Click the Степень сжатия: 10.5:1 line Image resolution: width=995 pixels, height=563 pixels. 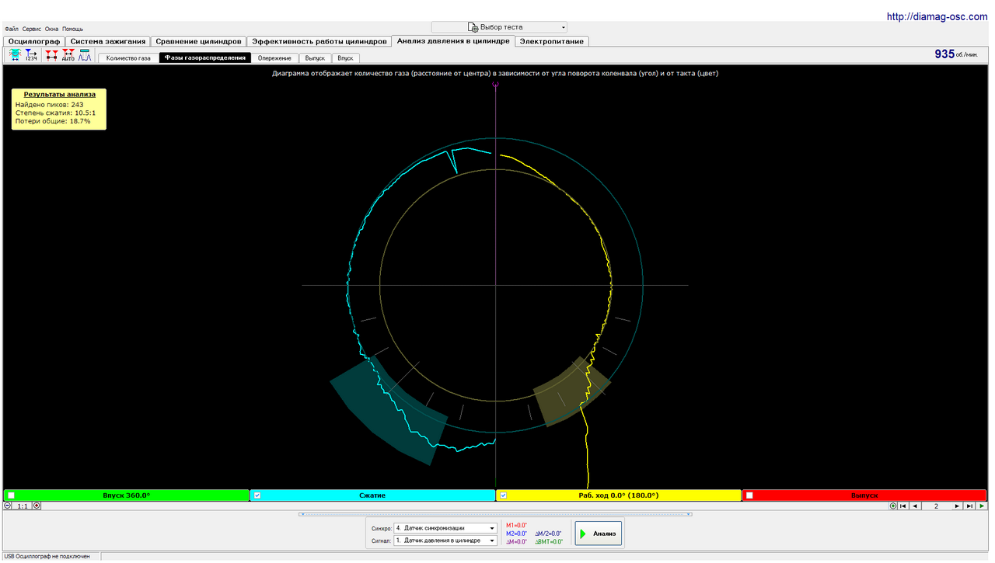(x=55, y=113)
